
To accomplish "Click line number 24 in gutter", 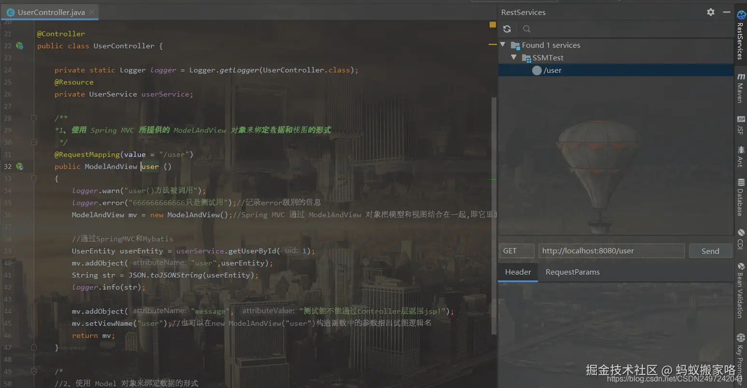I will [8, 70].
